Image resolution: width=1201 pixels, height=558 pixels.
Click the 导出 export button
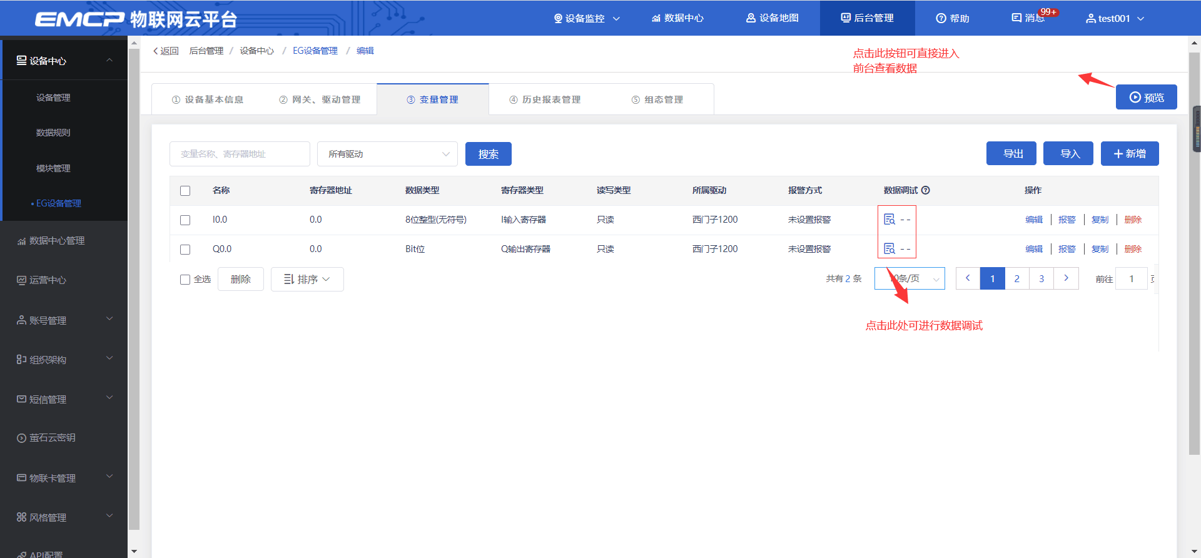[1011, 153]
